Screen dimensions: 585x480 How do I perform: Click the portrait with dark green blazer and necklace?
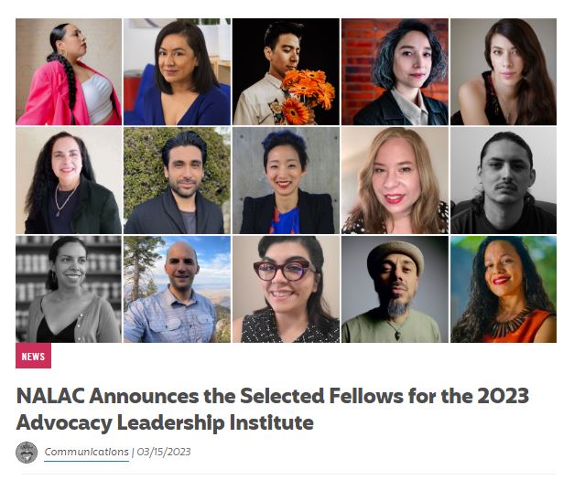point(69,180)
